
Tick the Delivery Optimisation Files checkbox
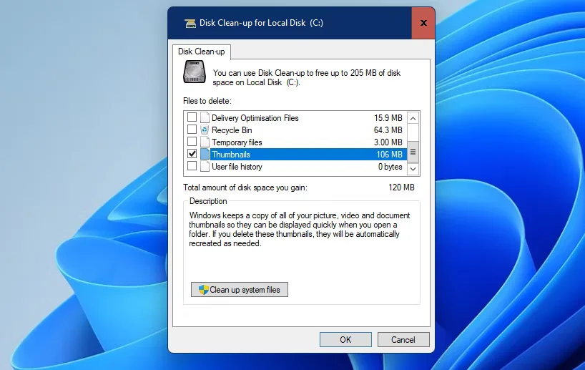pyautogui.click(x=192, y=118)
